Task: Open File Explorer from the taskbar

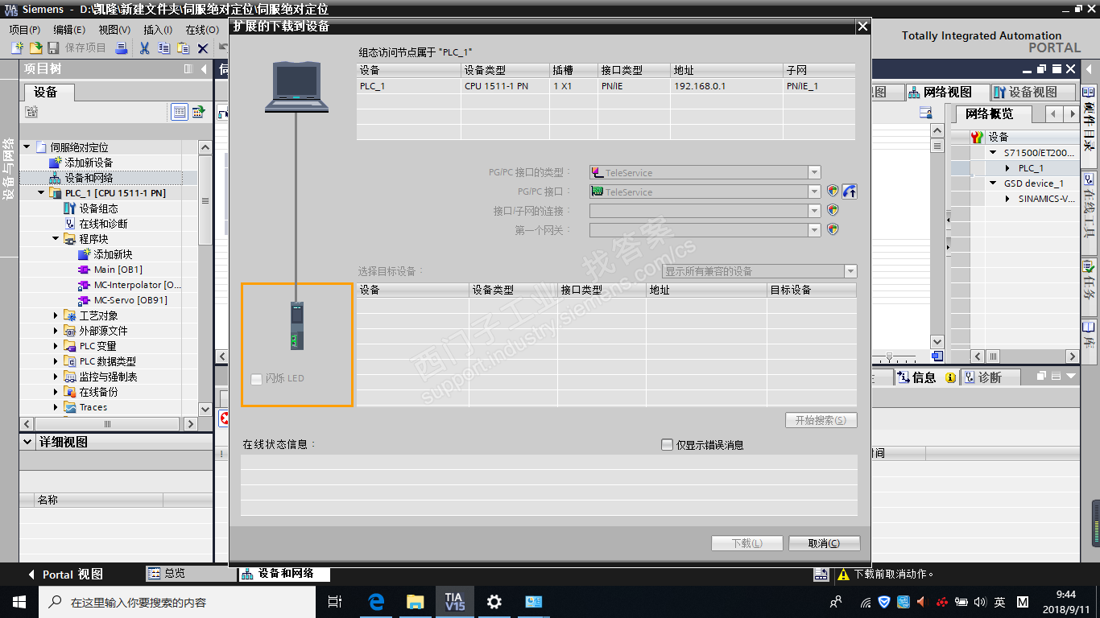Action: coord(415,602)
